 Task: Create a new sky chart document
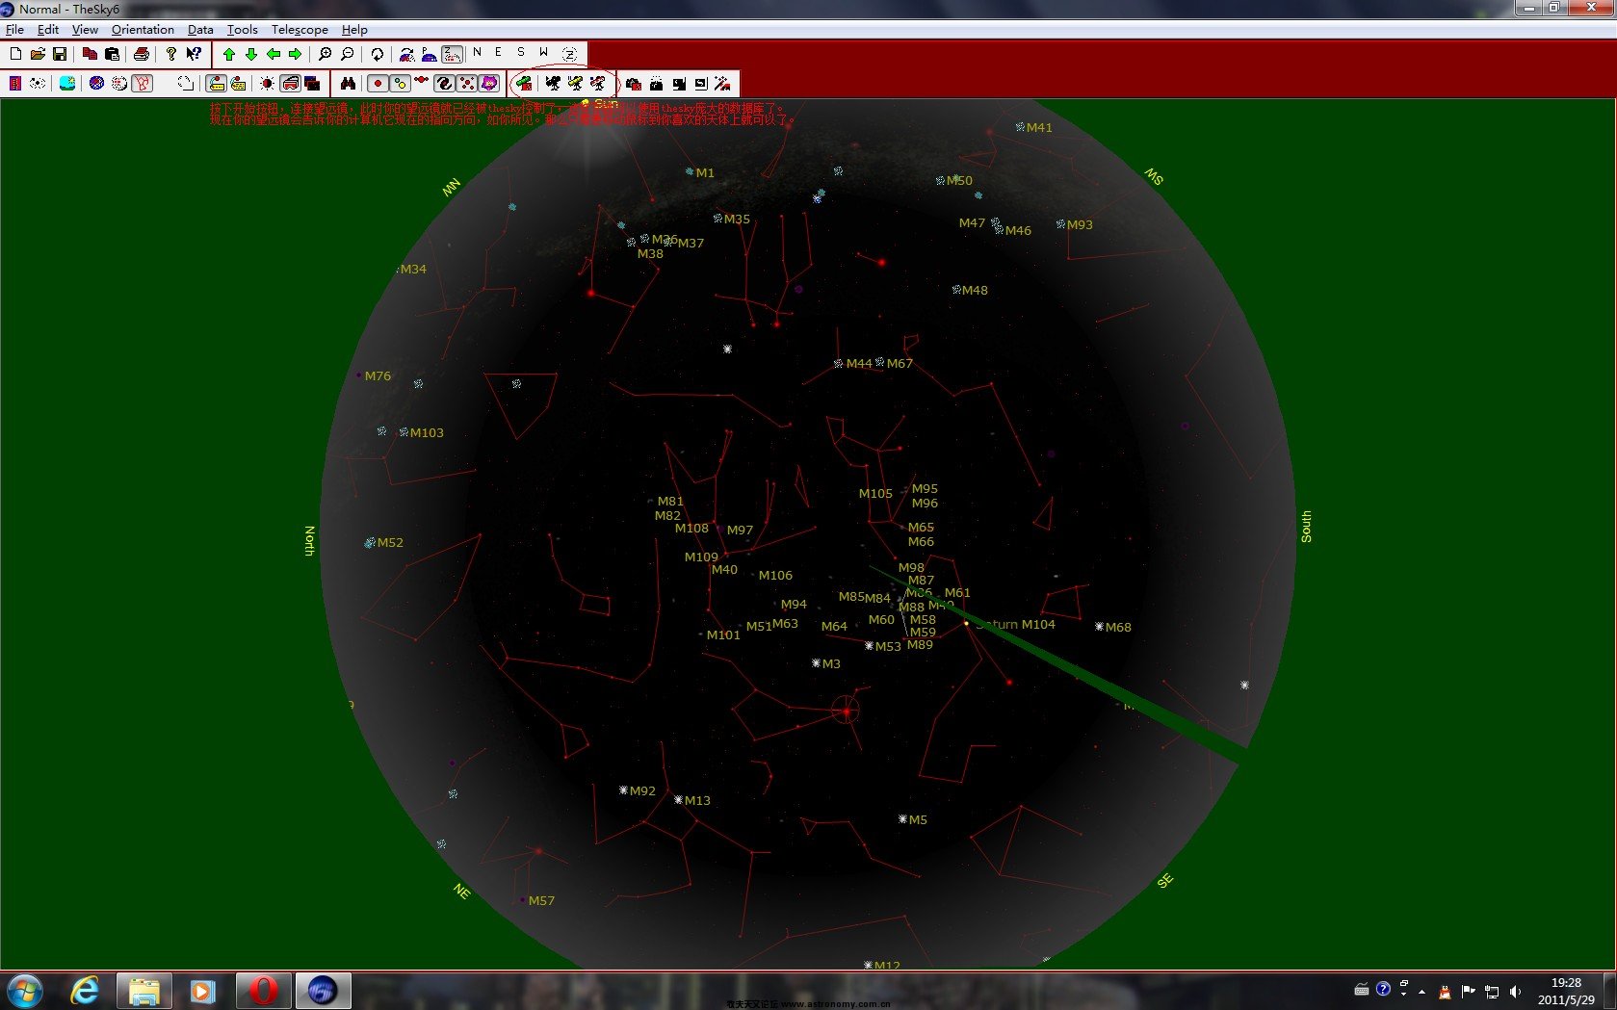click(x=15, y=54)
